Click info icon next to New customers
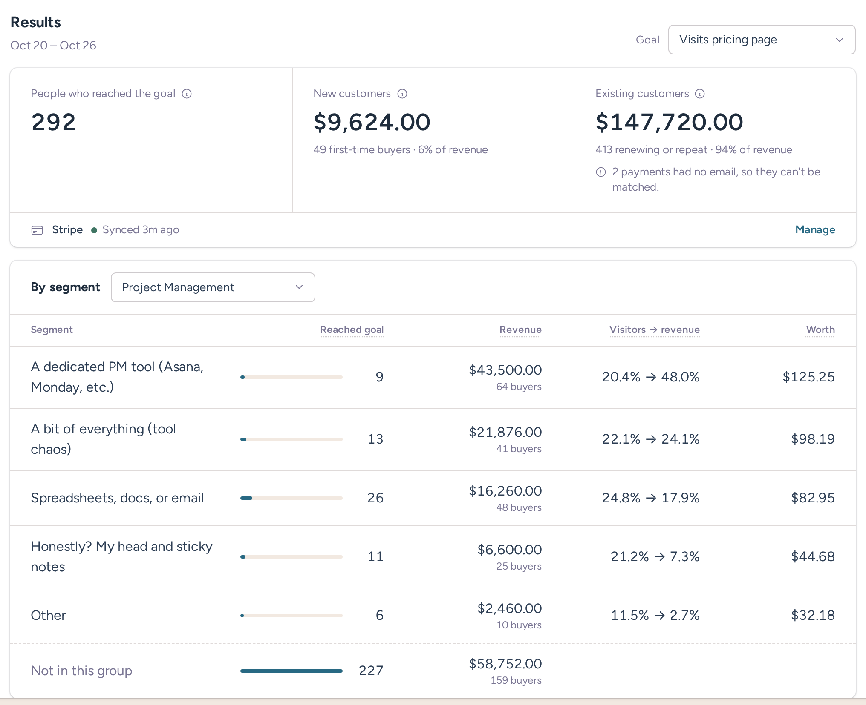 [x=402, y=94]
